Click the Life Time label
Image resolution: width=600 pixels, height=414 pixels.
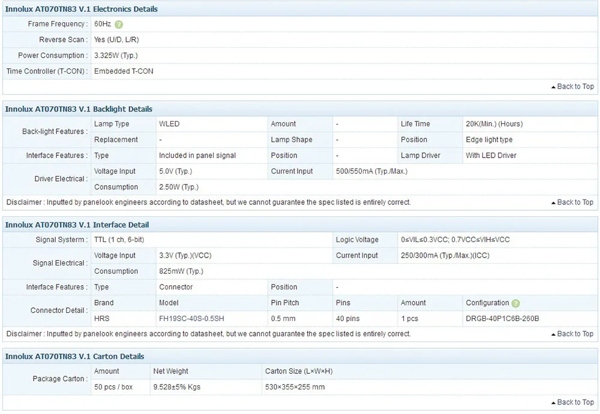pos(415,124)
